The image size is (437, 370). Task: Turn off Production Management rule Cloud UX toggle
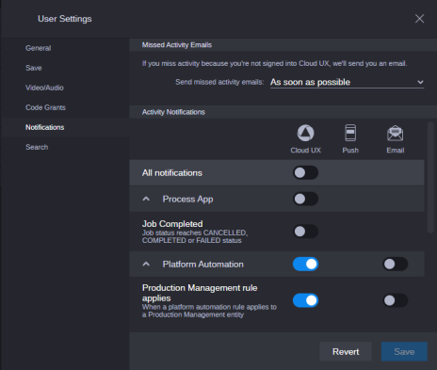click(x=305, y=300)
